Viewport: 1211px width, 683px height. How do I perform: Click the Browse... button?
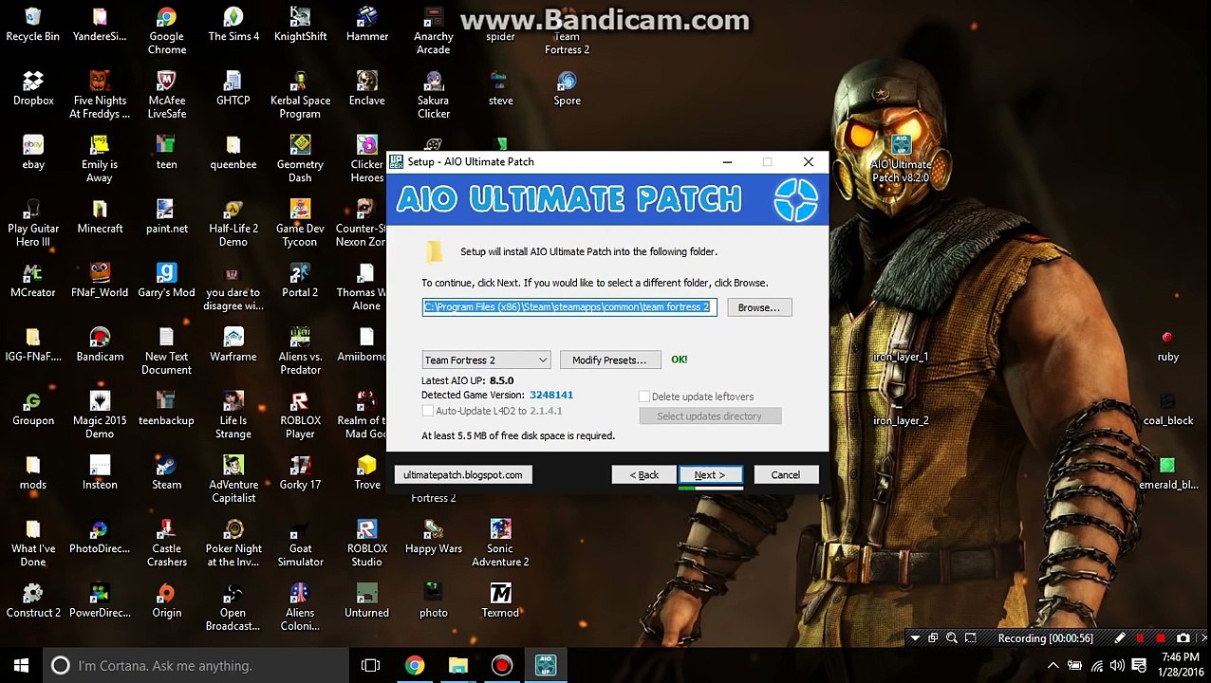click(x=758, y=307)
